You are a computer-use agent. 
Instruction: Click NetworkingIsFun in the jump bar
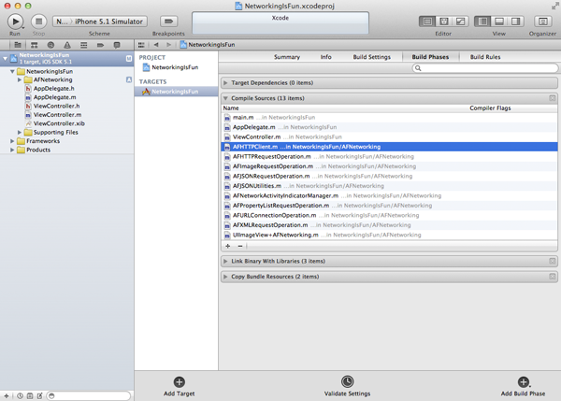point(208,45)
